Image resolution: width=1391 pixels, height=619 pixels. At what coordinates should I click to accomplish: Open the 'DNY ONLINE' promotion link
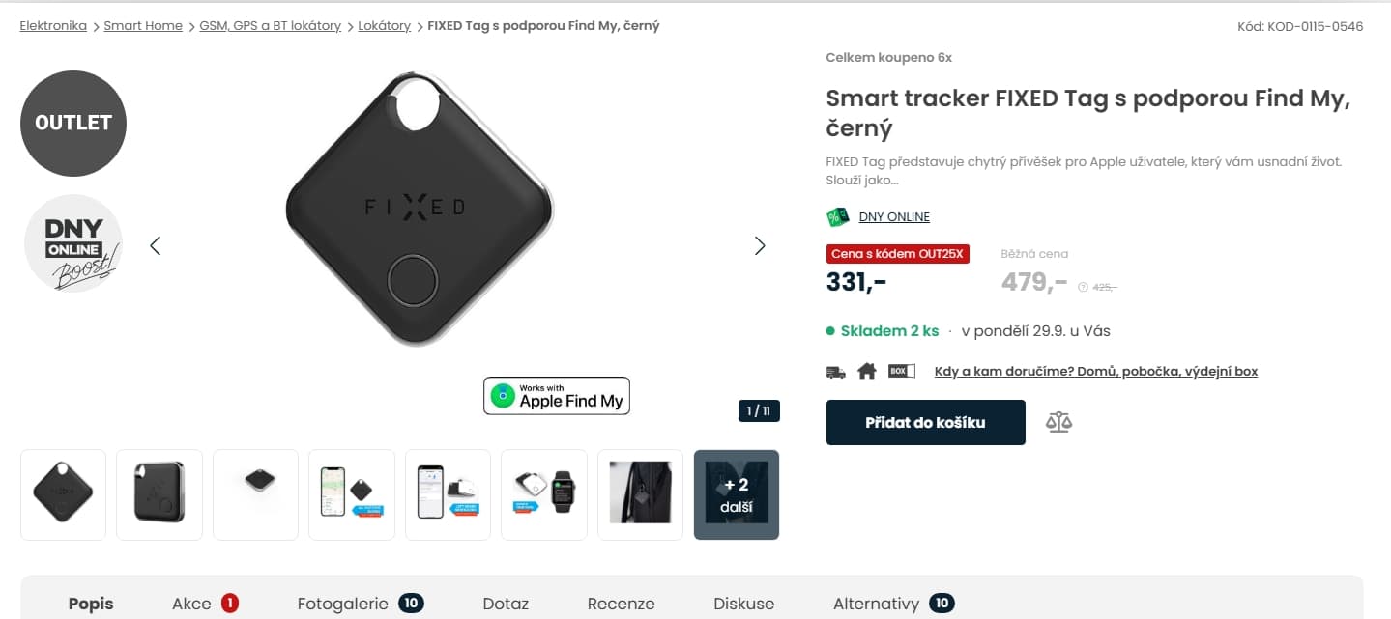[x=894, y=217]
